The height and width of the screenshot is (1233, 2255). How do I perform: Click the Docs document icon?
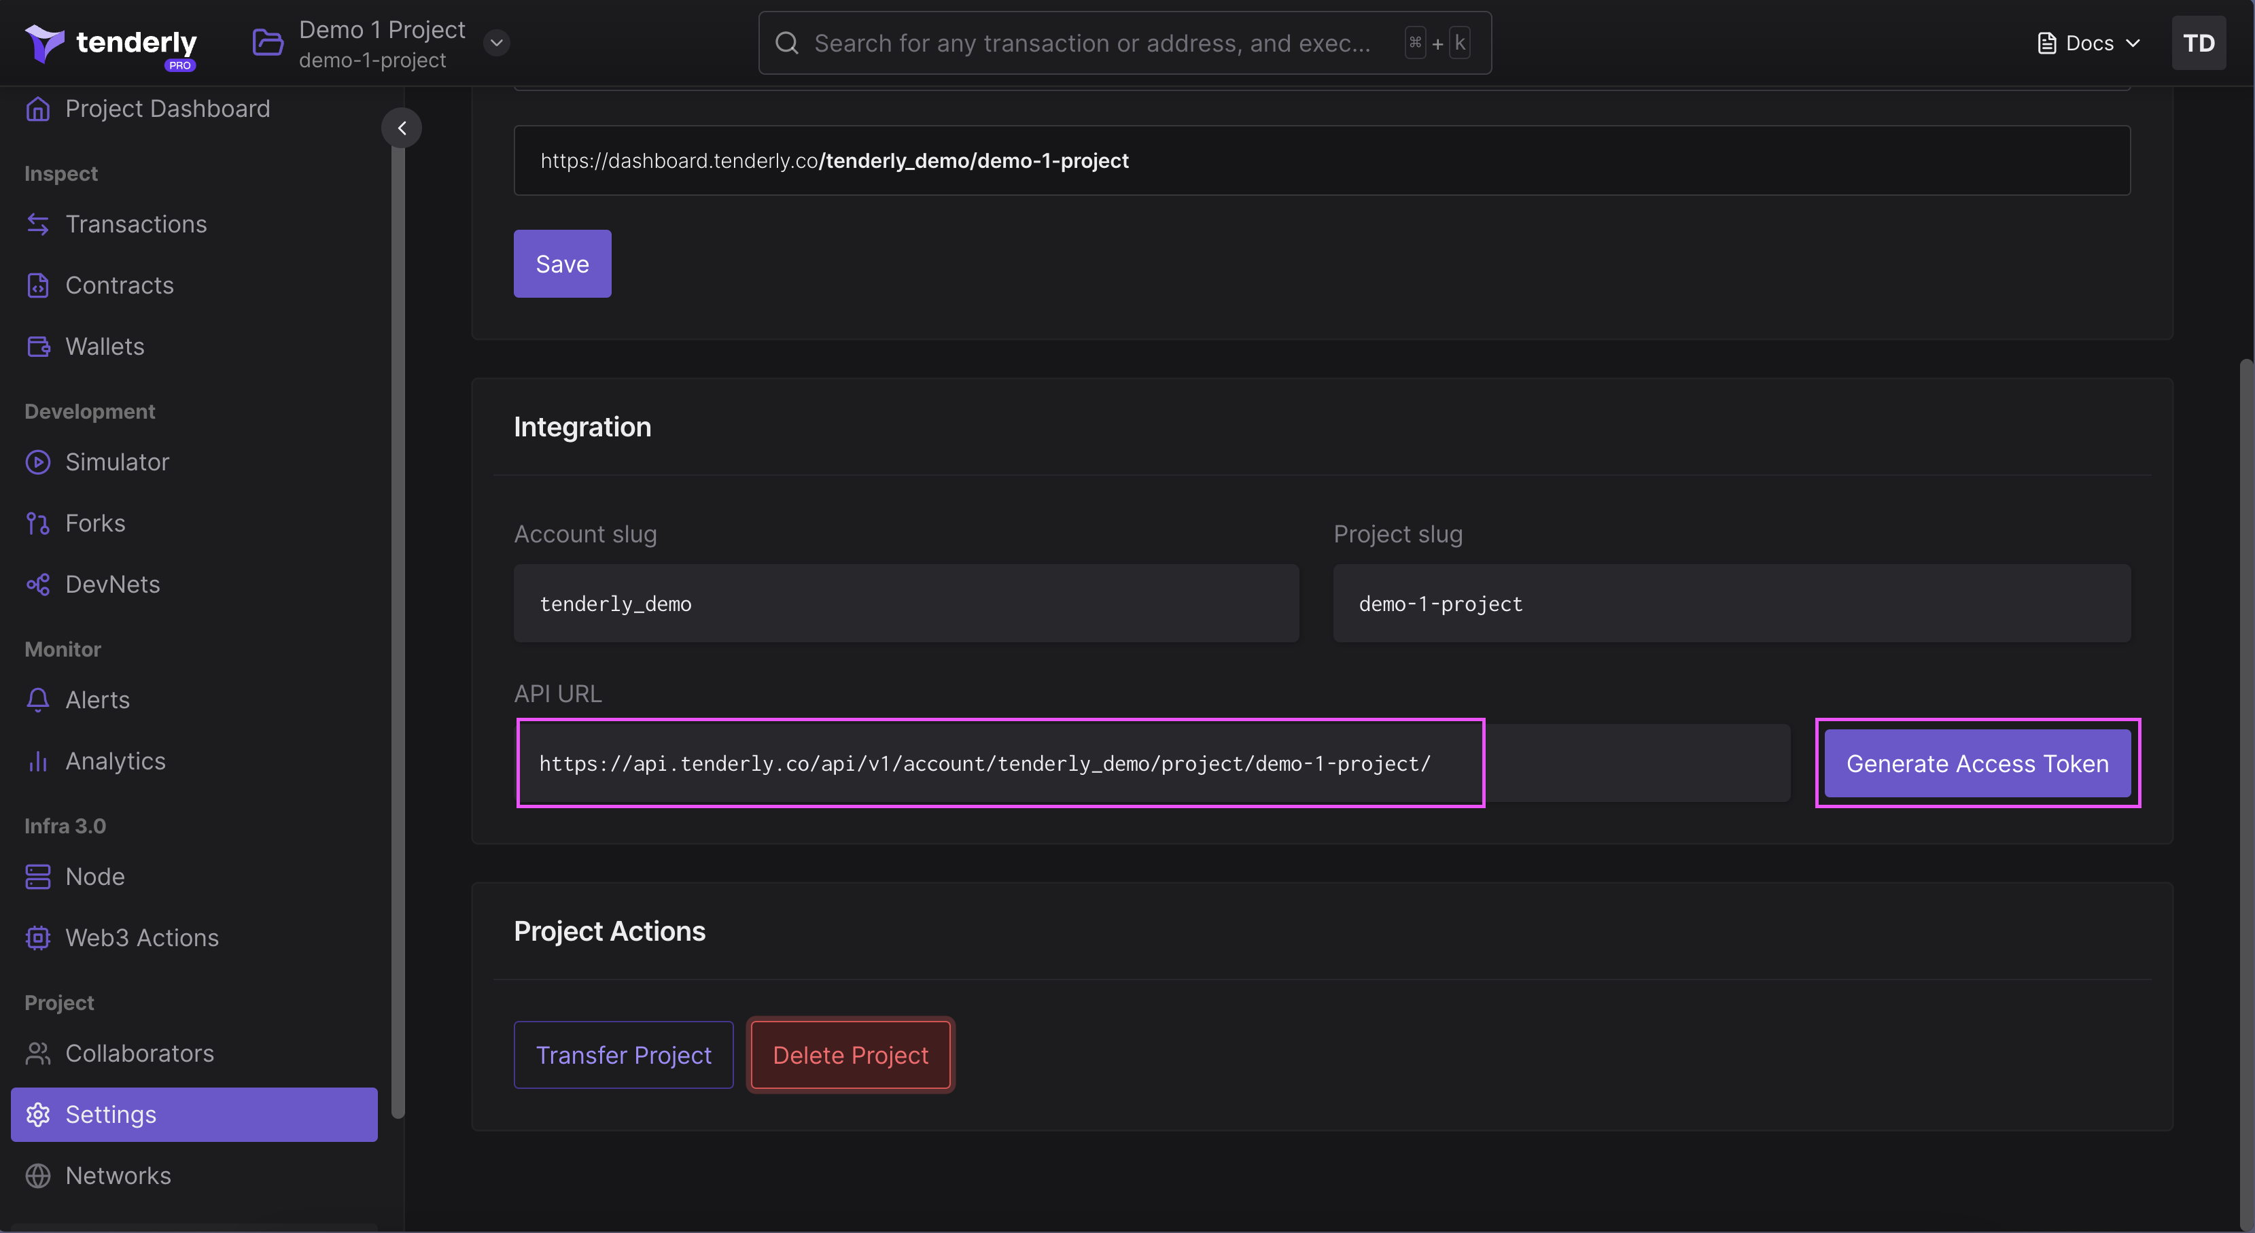pos(2046,43)
